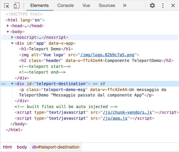
Task: Collapse the body element node
Action: click(x=8, y=32)
